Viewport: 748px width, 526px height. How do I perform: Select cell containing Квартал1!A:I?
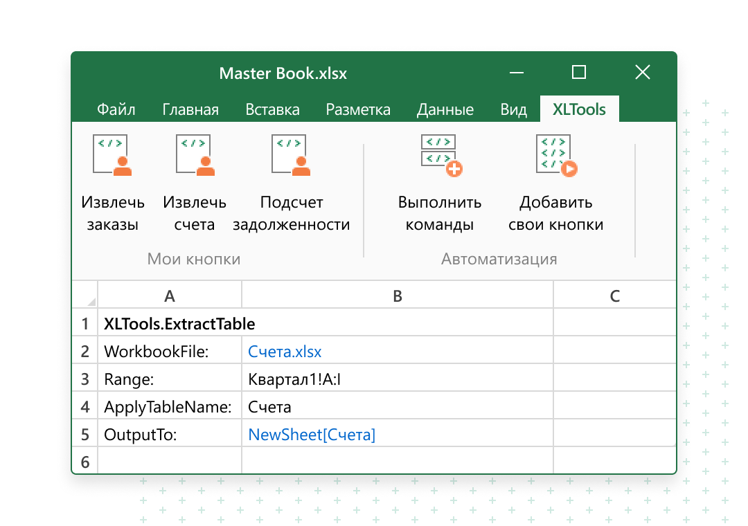pyautogui.click(x=397, y=379)
